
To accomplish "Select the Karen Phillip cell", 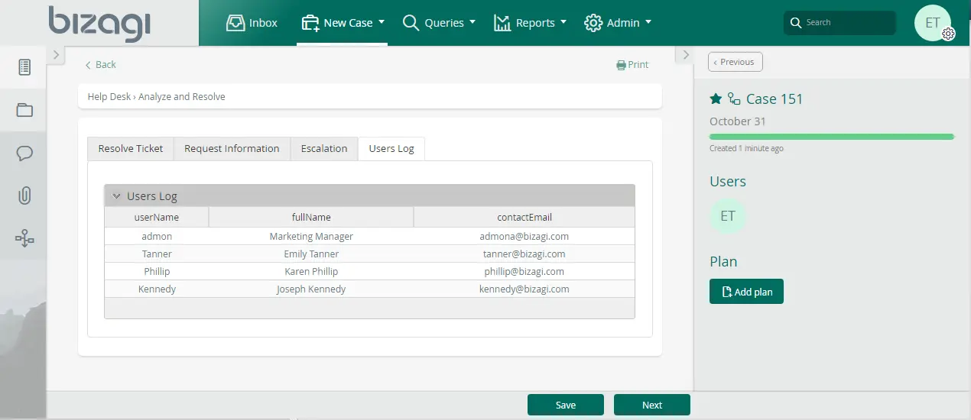I will [311, 272].
